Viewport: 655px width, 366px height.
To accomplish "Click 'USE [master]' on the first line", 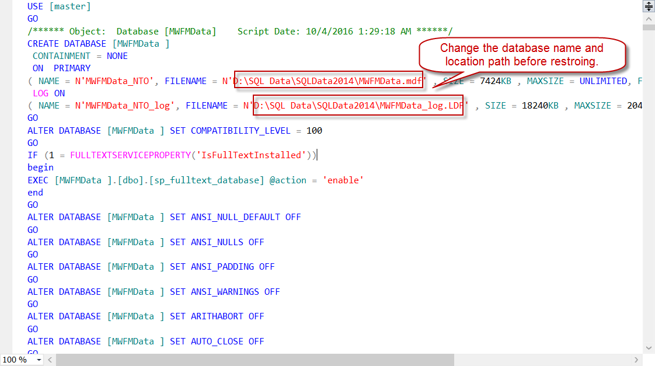I will pyautogui.click(x=59, y=6).
